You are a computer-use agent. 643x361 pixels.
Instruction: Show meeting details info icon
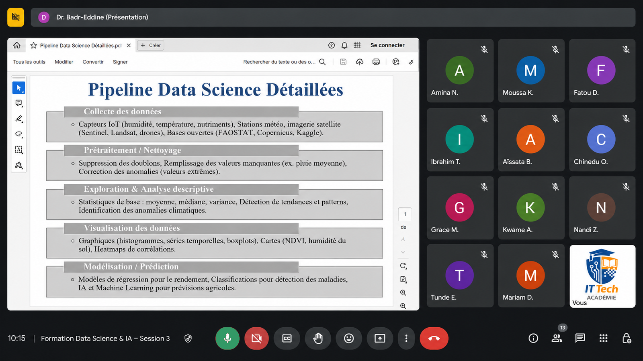[x=533, y=339]
